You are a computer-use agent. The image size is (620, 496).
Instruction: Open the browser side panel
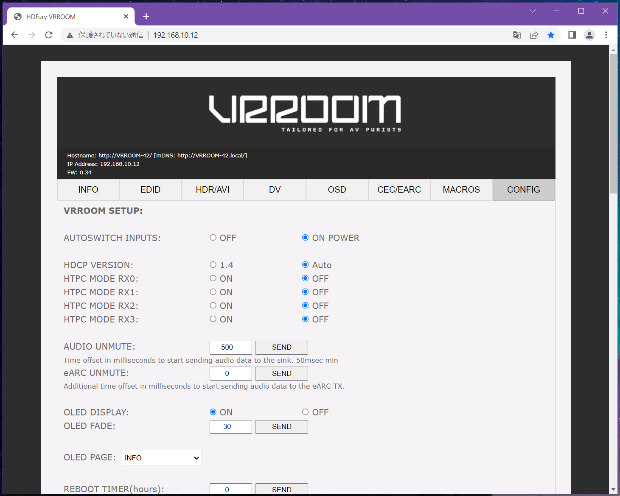pyautogui.click(x=572, y=35)
